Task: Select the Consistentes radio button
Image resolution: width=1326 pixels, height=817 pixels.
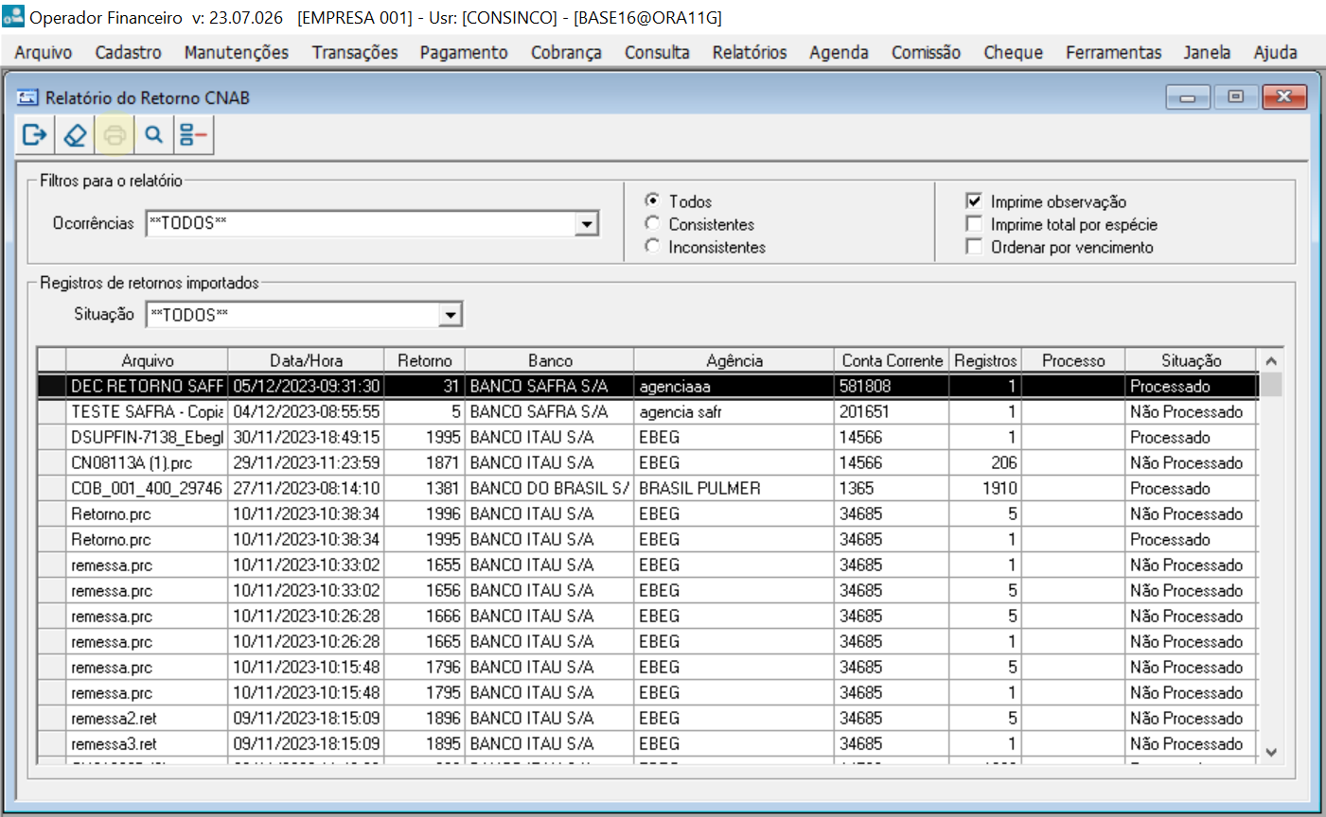Action: point(652,223)
